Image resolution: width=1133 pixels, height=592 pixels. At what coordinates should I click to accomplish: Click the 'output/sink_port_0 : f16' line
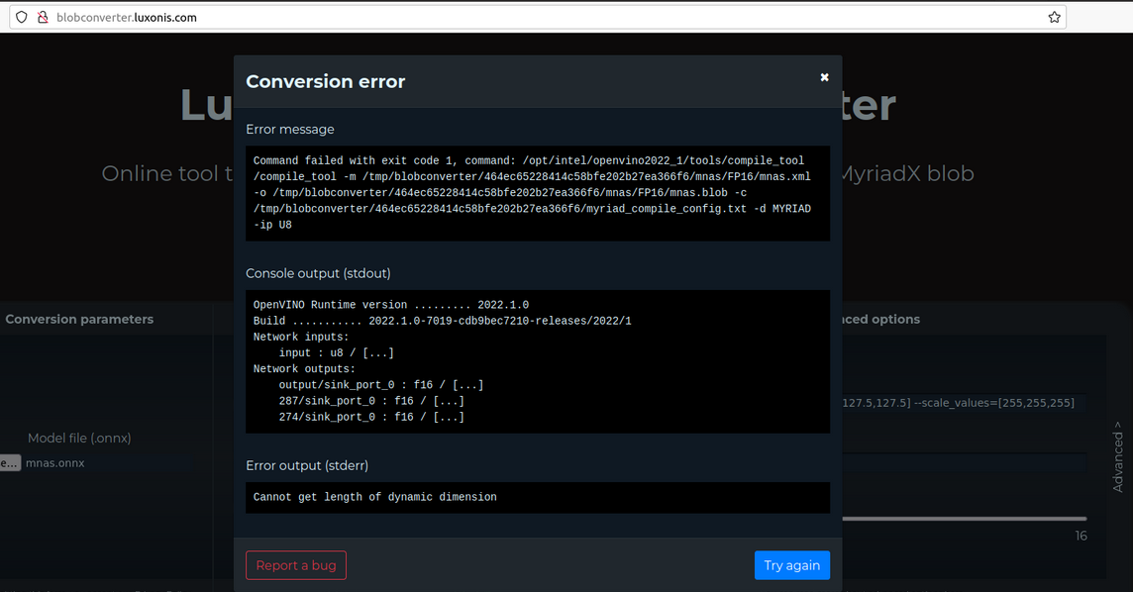[x=380, y=385]
